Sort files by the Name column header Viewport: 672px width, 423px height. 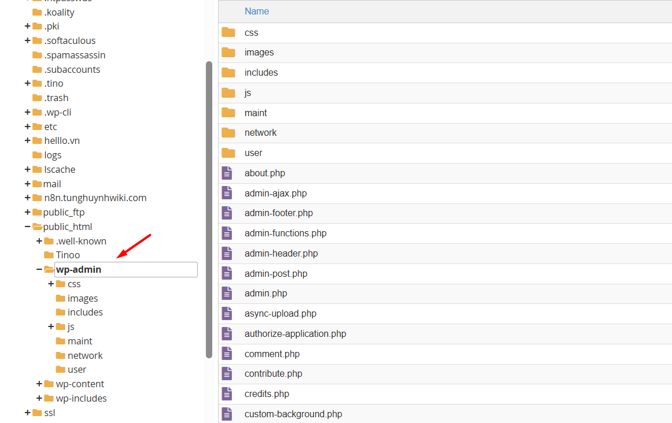click(x=257, y=12)
